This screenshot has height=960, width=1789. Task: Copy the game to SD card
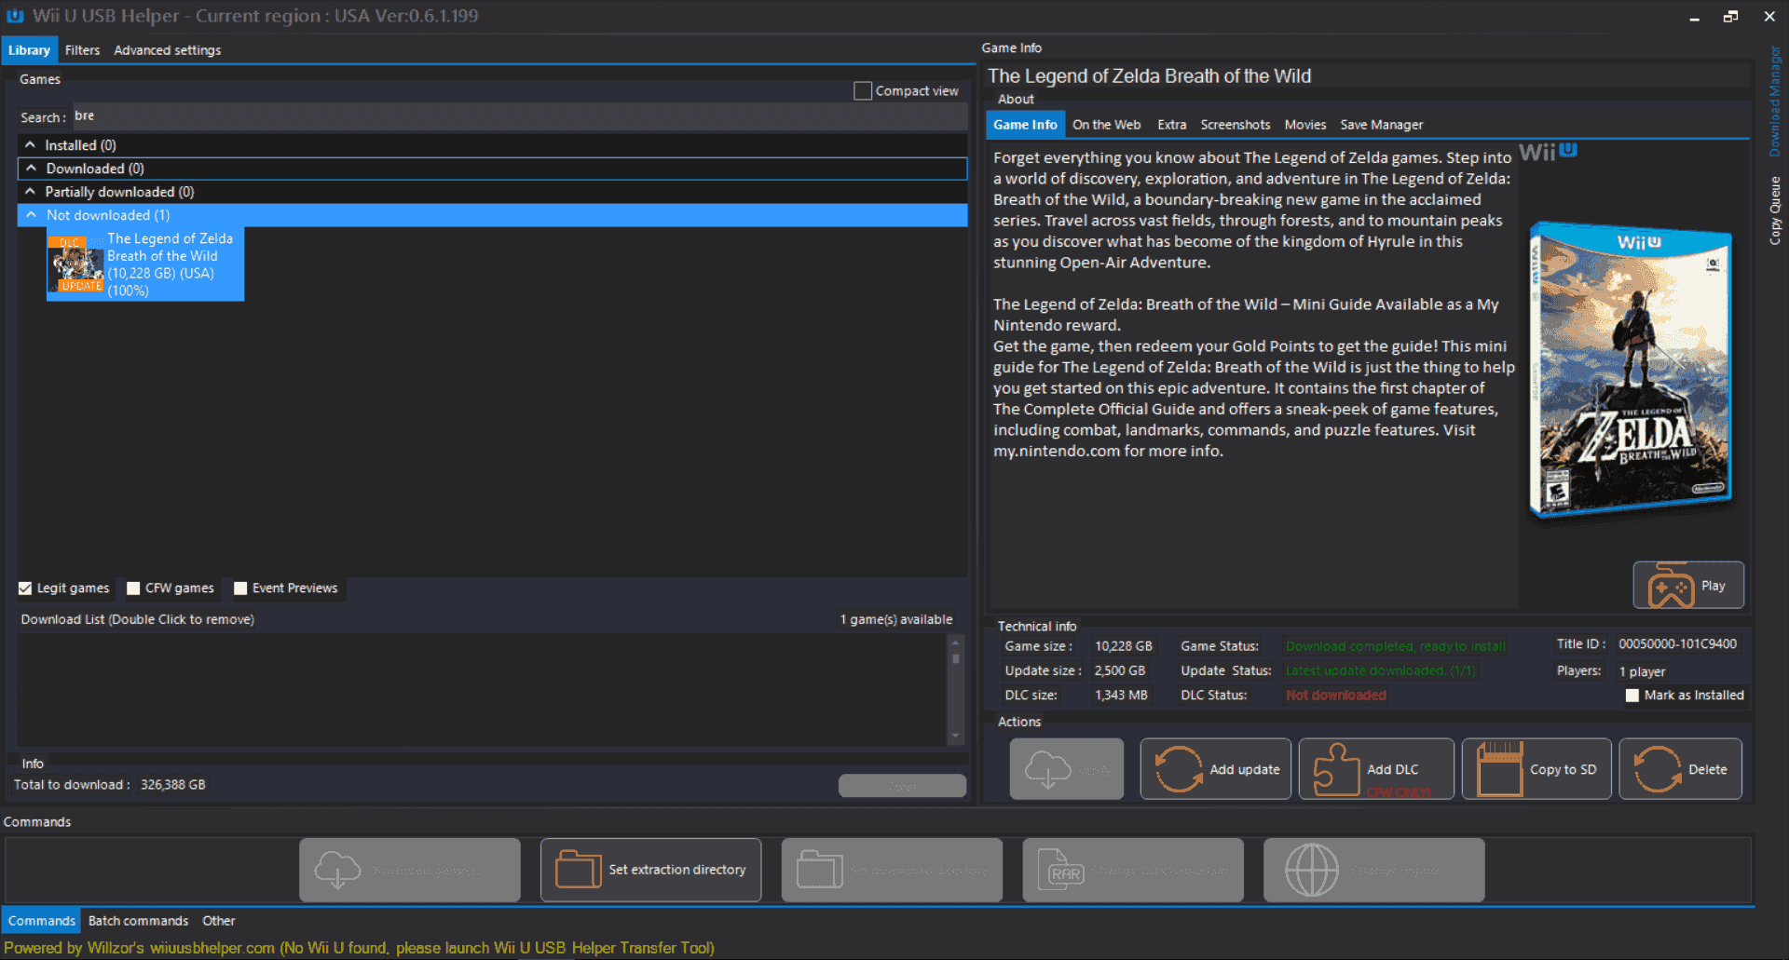[x=1536, y=769]
